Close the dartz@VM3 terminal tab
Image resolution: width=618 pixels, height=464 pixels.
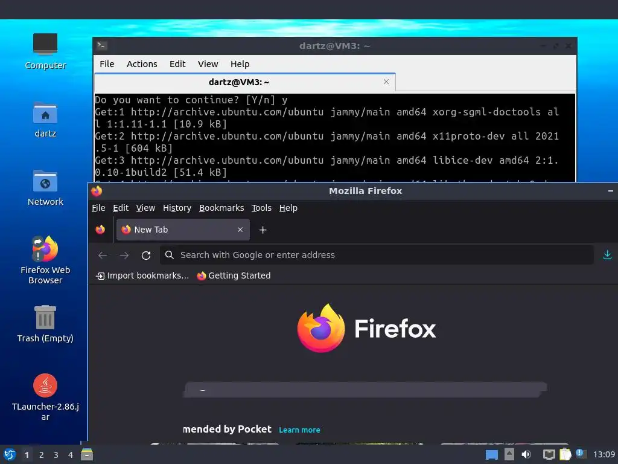pyautogui.click(x=386, y=82)
